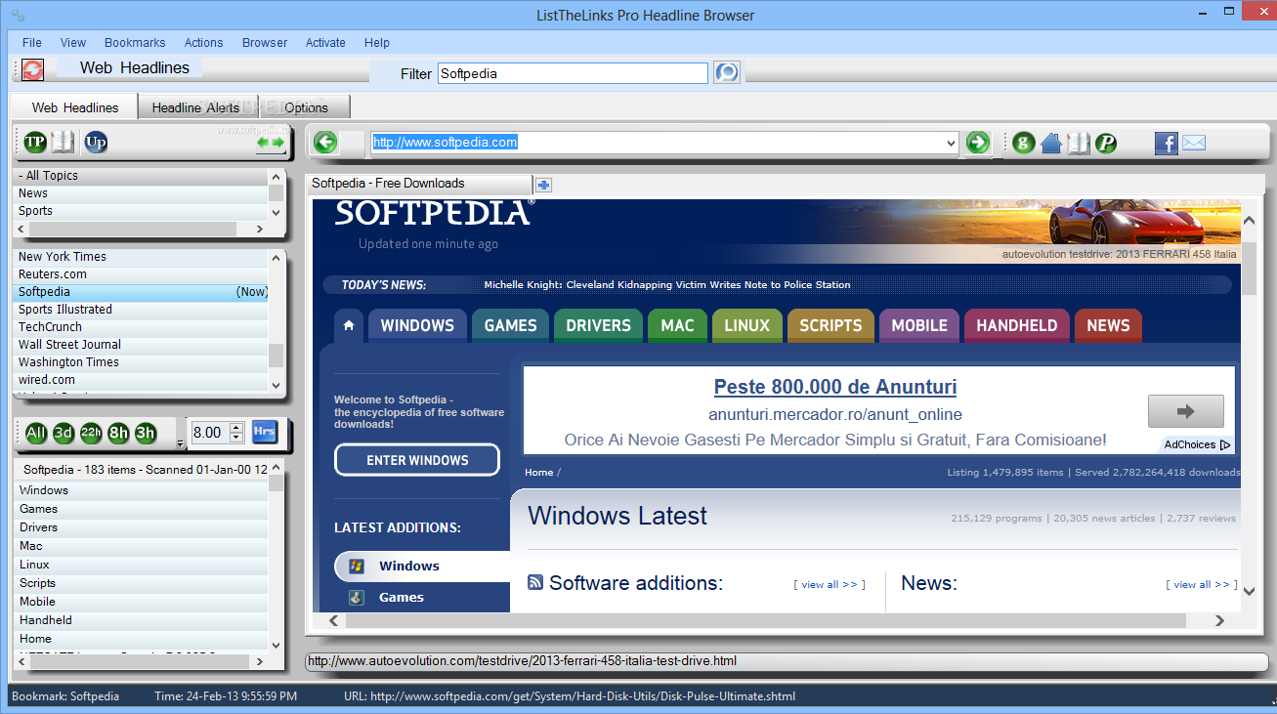Open the Actions menu
Viewport: 1277px width, 714px height.
(x=204, y=42)
